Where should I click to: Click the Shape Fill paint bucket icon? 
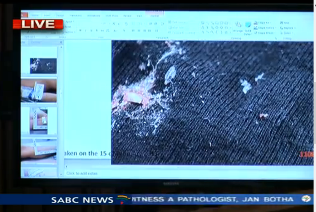click(255, 23)
